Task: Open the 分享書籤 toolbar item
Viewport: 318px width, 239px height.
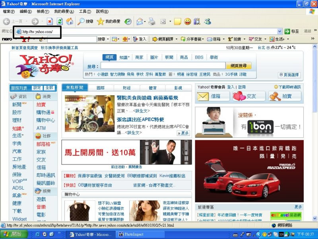Action: click(191, 39)
